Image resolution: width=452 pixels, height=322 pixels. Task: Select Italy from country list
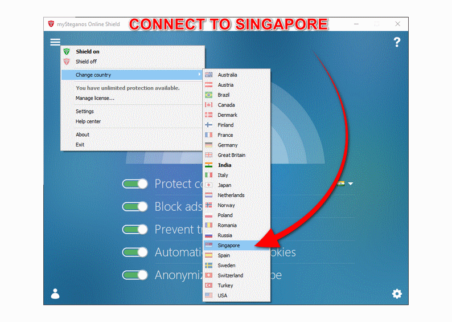pos(236,175)
